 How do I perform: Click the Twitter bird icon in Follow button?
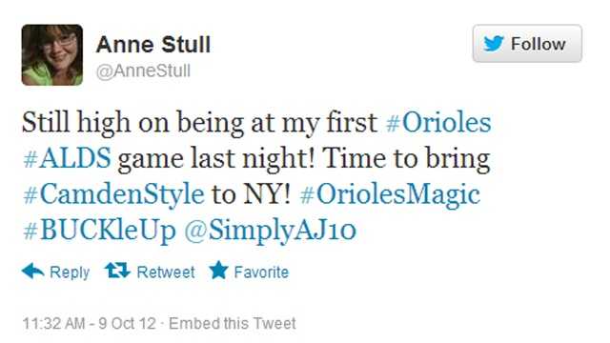pyautogui.click(x=494, y=43)
